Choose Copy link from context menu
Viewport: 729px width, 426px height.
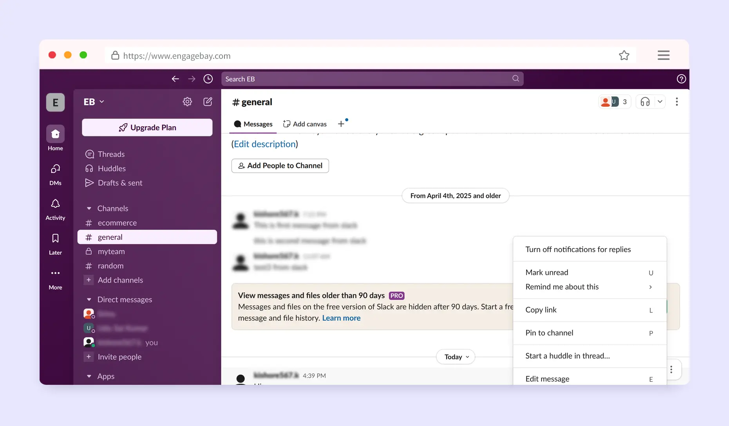(x=541, y=310)
